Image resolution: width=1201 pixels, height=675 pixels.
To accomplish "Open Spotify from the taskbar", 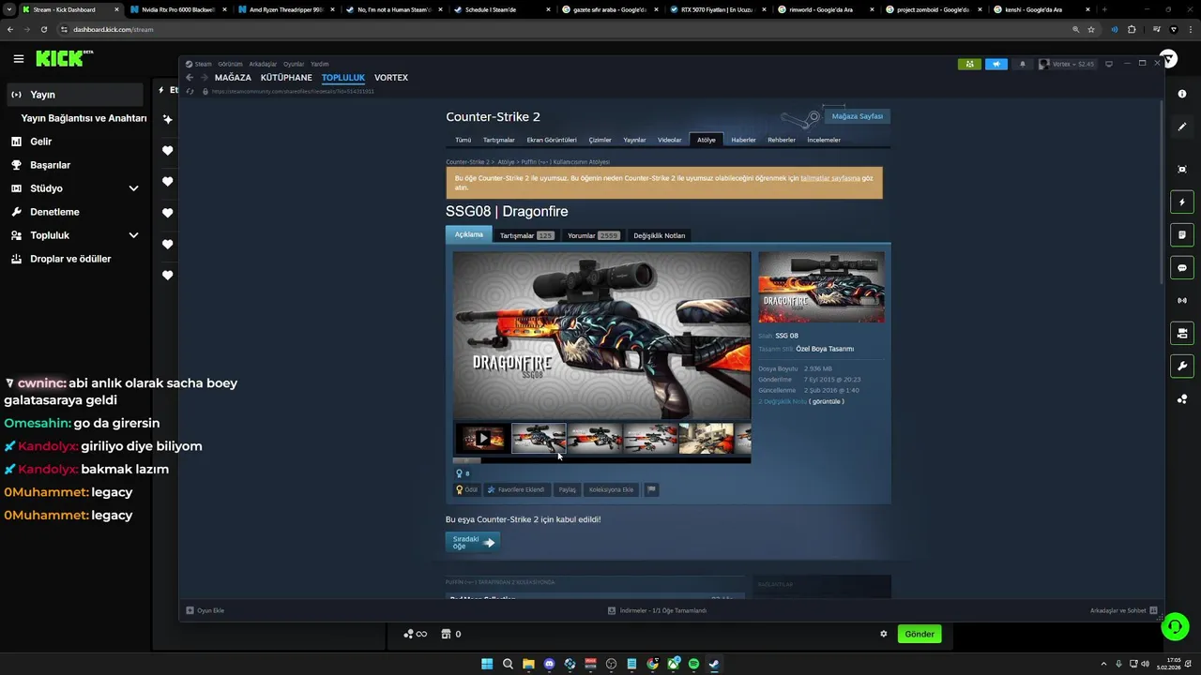I will (x=693, y=664).
